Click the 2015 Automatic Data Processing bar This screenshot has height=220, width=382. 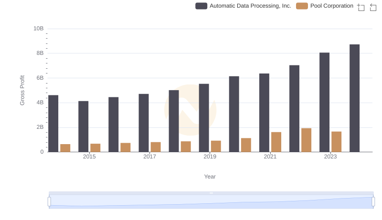[84, 126]
